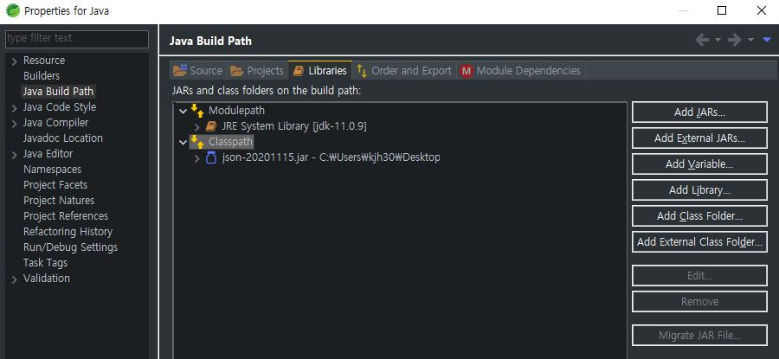This screenshot has height=359, width=779.
Task: Click the Add Class Folder... button
Action: click(699, 215)
